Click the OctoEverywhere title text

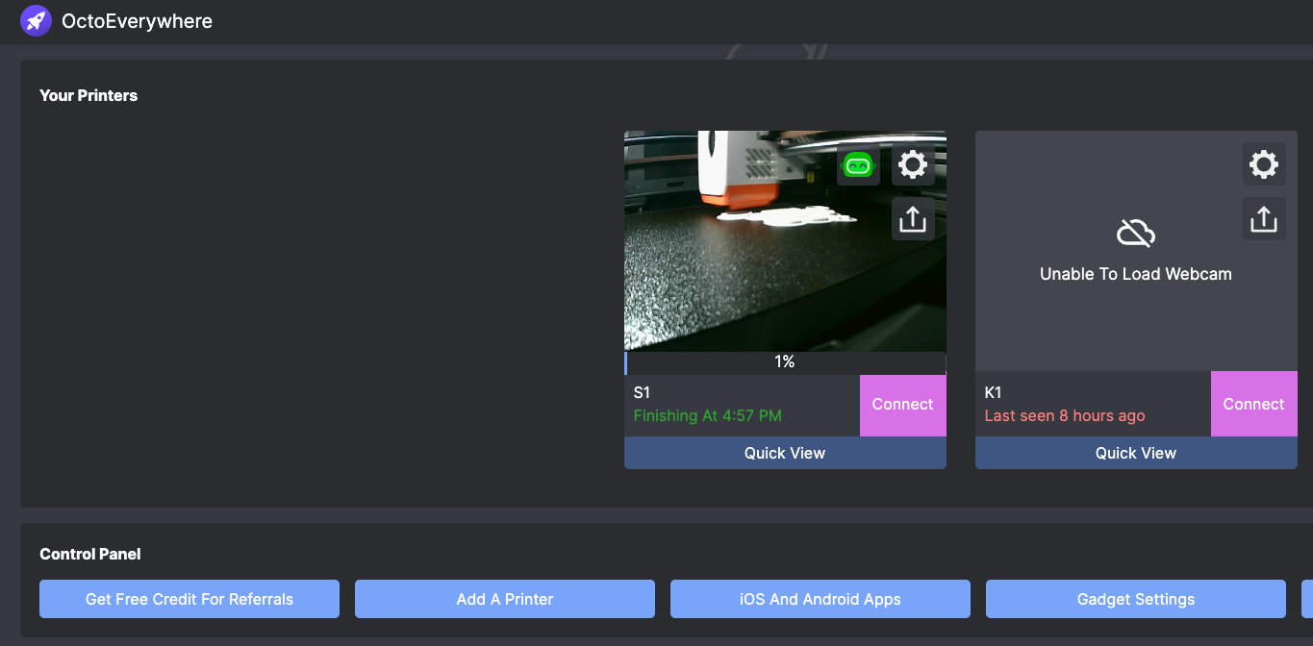(x=137, y=21)
